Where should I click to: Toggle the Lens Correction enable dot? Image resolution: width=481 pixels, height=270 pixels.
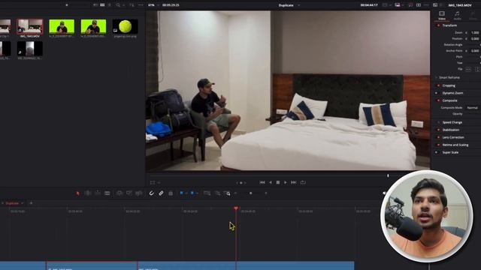[438, 137]
